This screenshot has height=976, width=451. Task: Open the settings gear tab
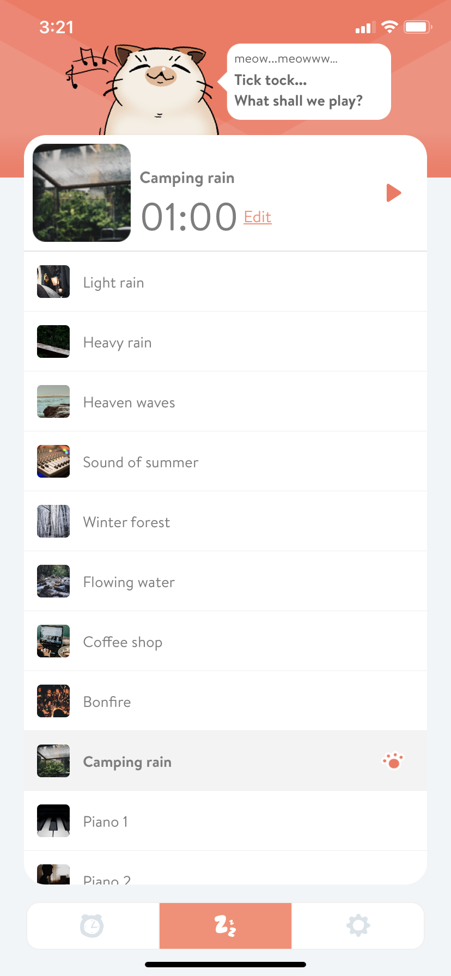point(358,925)
